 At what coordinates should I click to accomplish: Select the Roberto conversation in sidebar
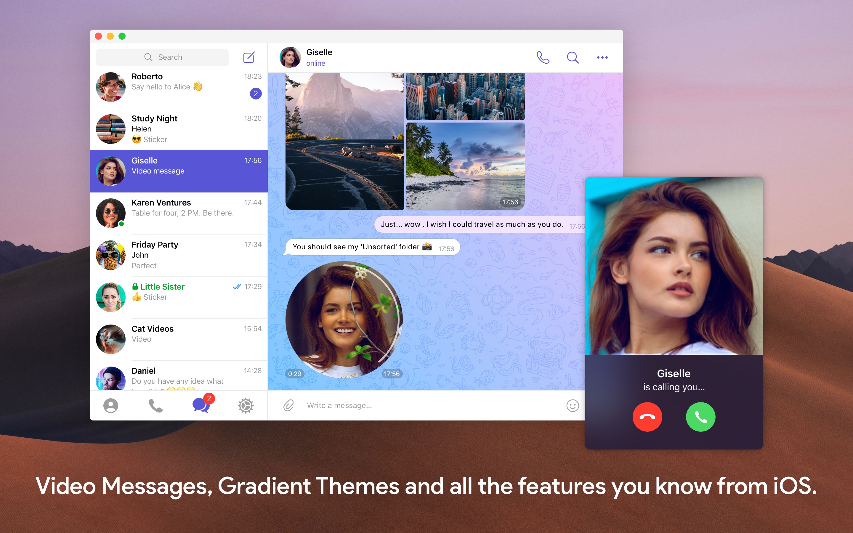pyautogui.click(x=178, y=86)
